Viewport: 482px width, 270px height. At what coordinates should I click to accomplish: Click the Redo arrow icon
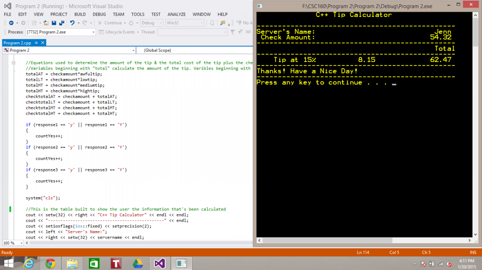(85, 23)
